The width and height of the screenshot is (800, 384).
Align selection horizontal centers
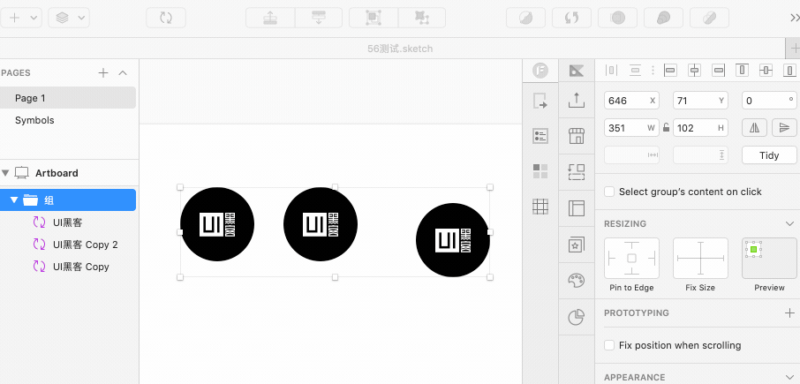[x=694, y=71]
